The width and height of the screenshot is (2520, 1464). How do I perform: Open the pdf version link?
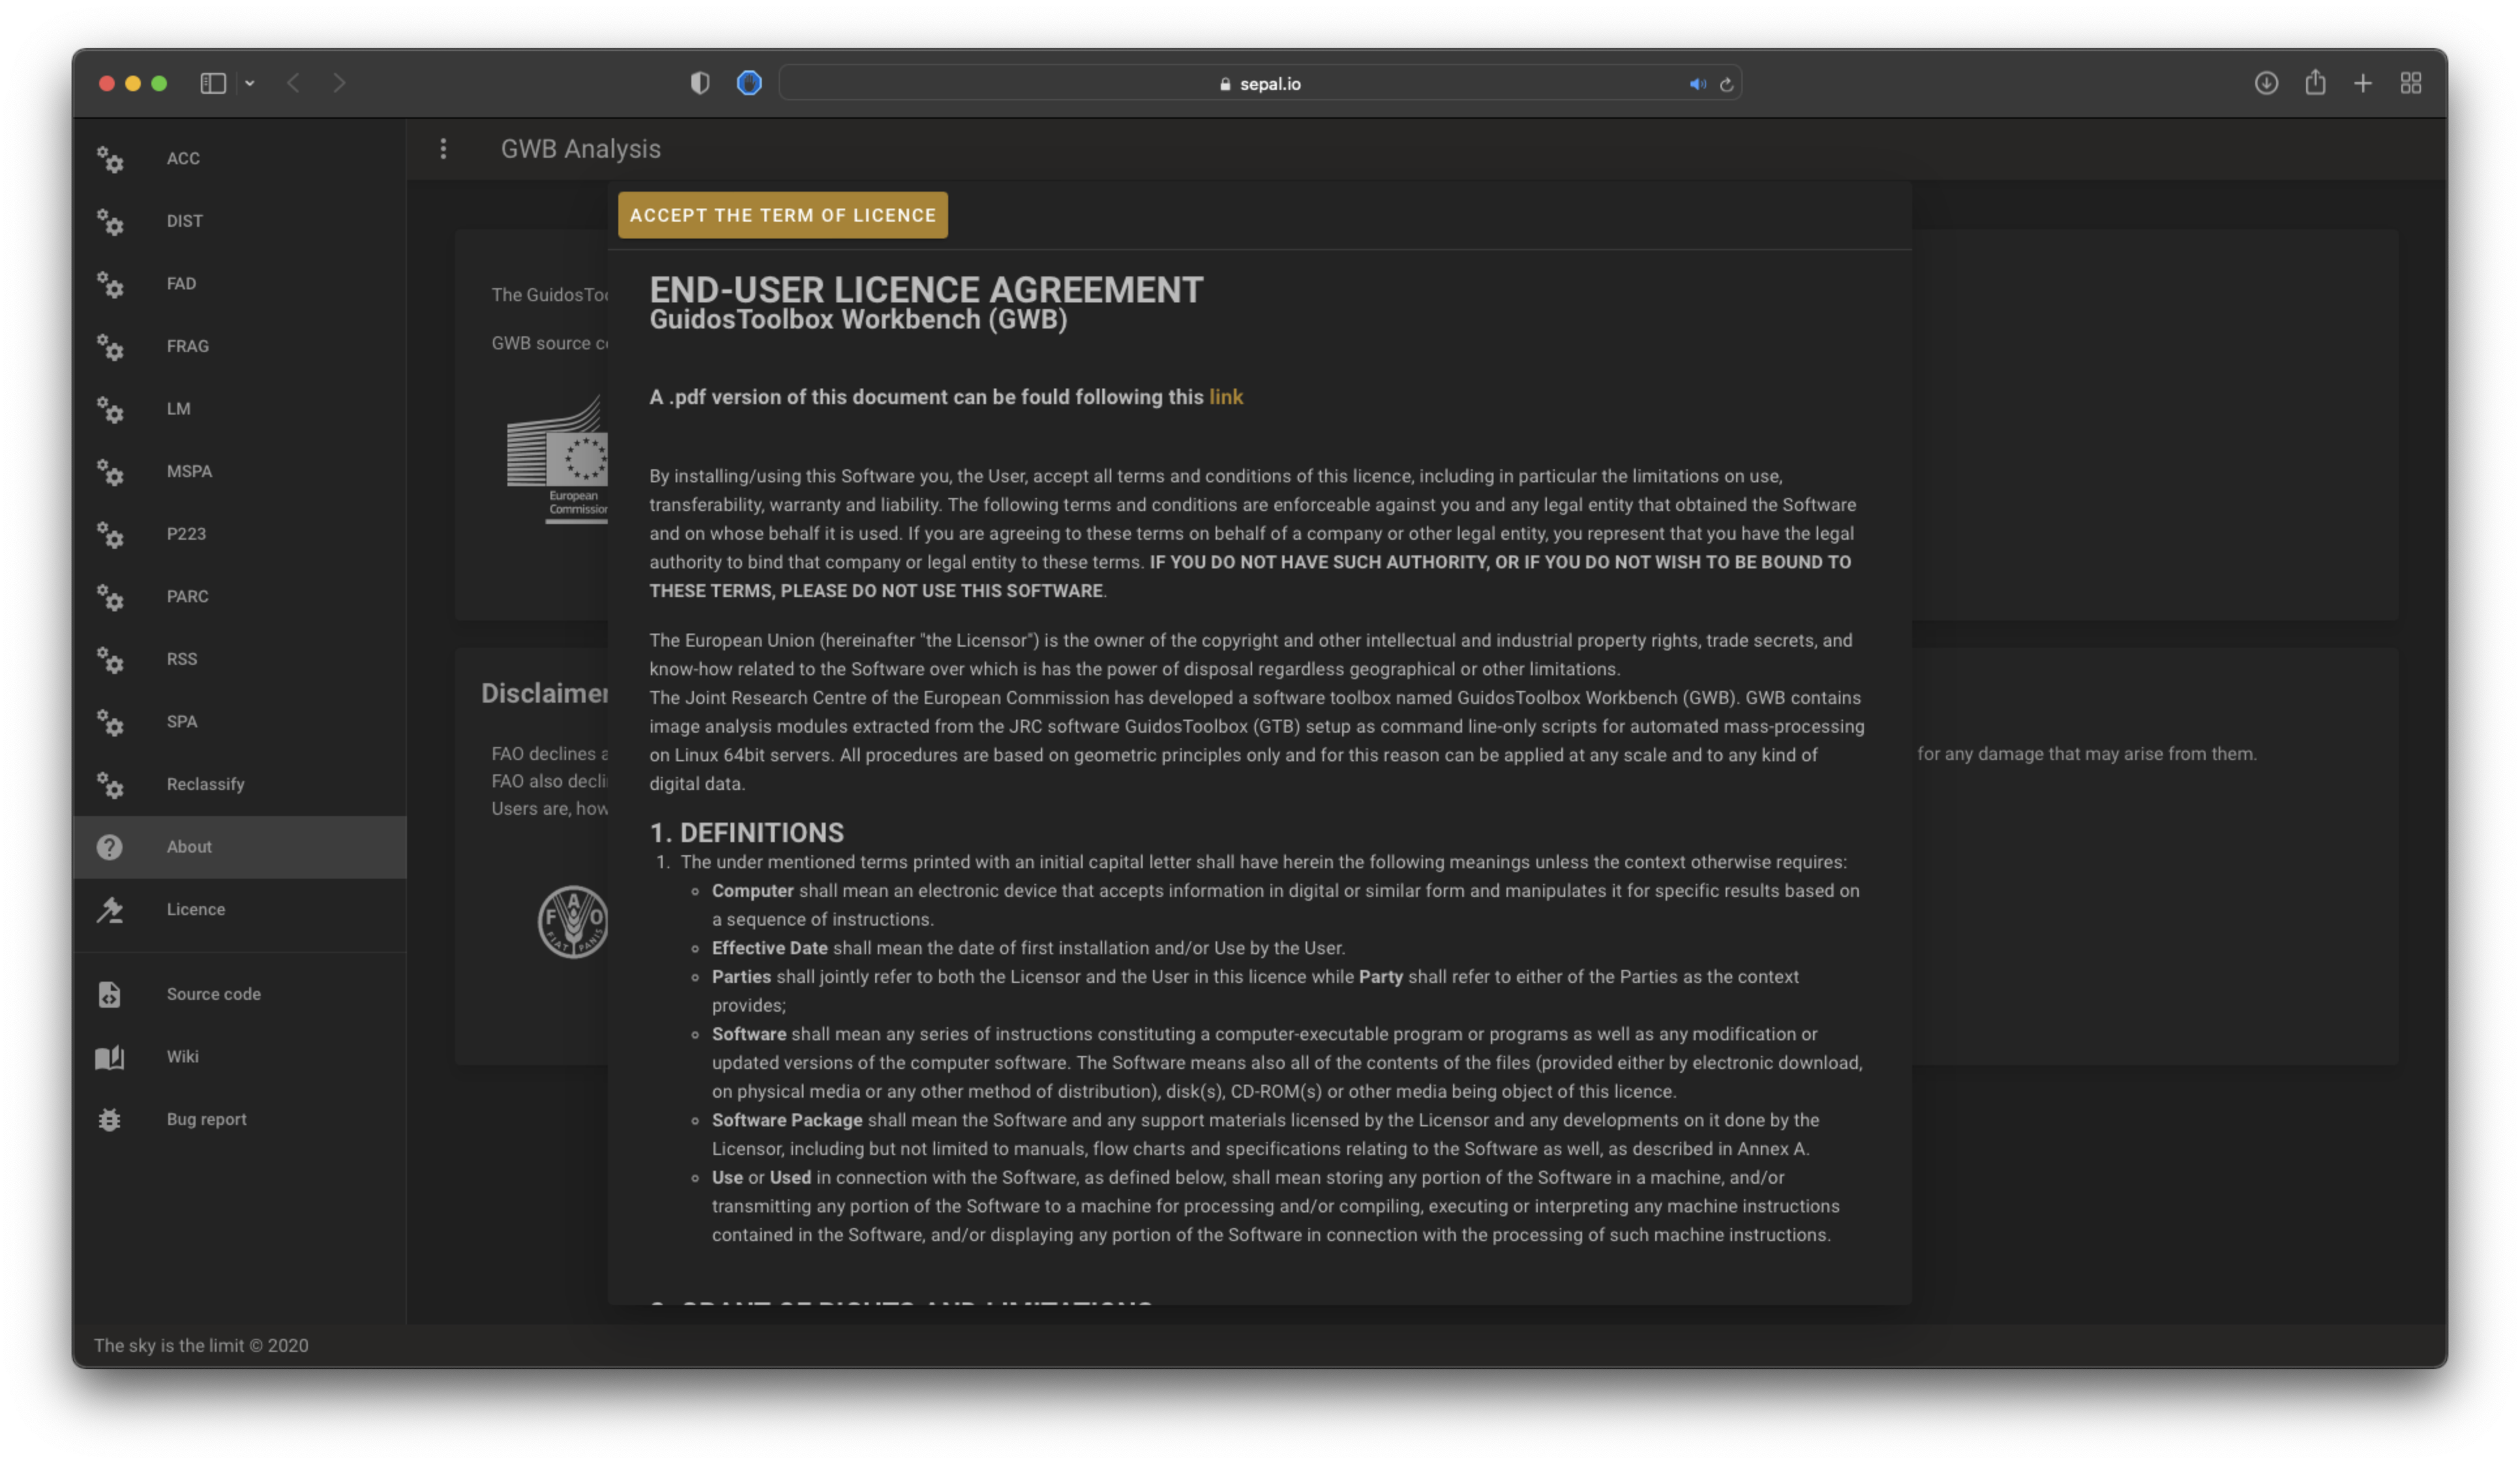pyautogui.click(x=1225, y=397)
